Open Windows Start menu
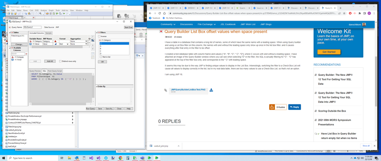381x161 pixels. click(x=3, y=158)
